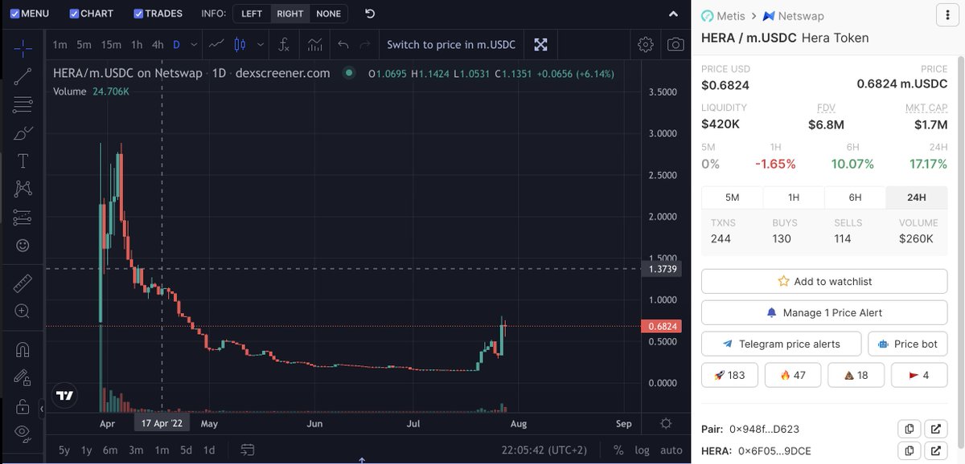Open the prediction and measurement tools
The width and height of the screenshot is (965, 464).
coord(23,217)
